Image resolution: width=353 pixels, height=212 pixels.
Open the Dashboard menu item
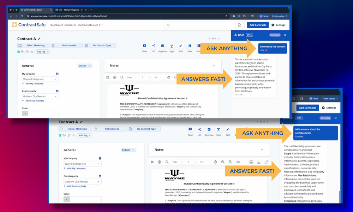pos(57,25)
